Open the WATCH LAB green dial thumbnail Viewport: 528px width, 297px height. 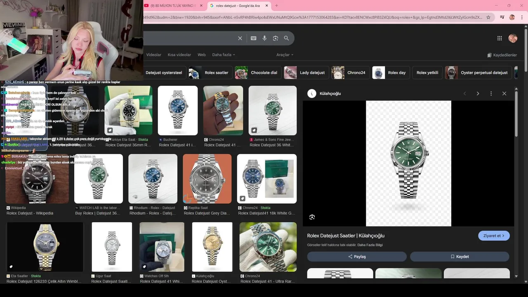pos(99,179)
